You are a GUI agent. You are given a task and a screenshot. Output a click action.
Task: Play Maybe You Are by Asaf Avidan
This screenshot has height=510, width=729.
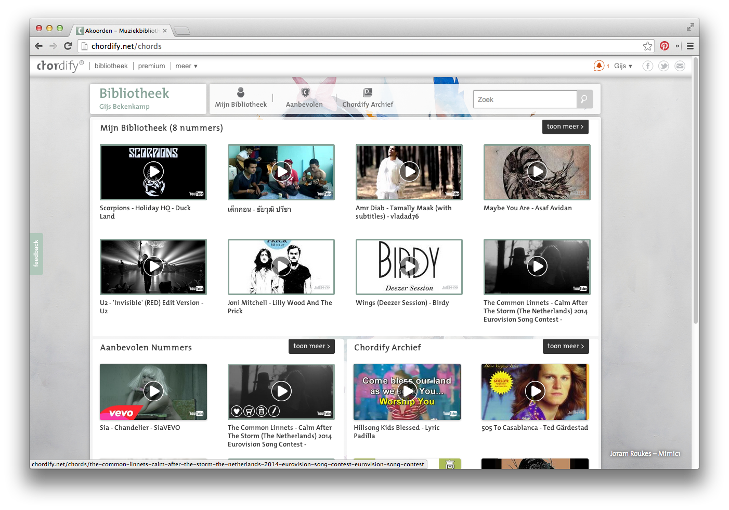tap(537, 172)
